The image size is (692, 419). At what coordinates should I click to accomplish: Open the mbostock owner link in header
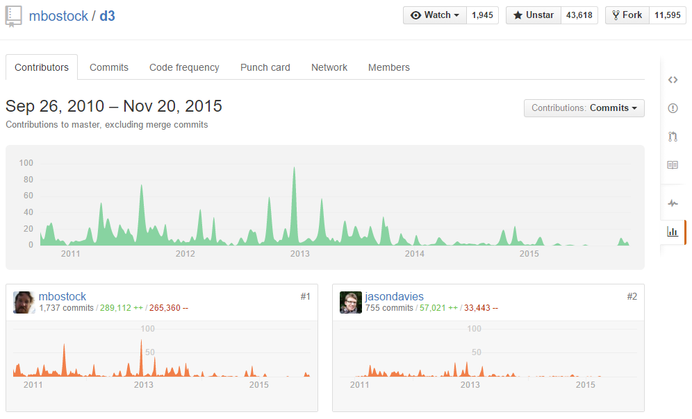[58, 16]
